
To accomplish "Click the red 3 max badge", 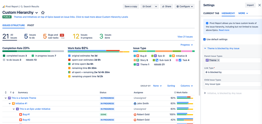I will pos(62,35).
